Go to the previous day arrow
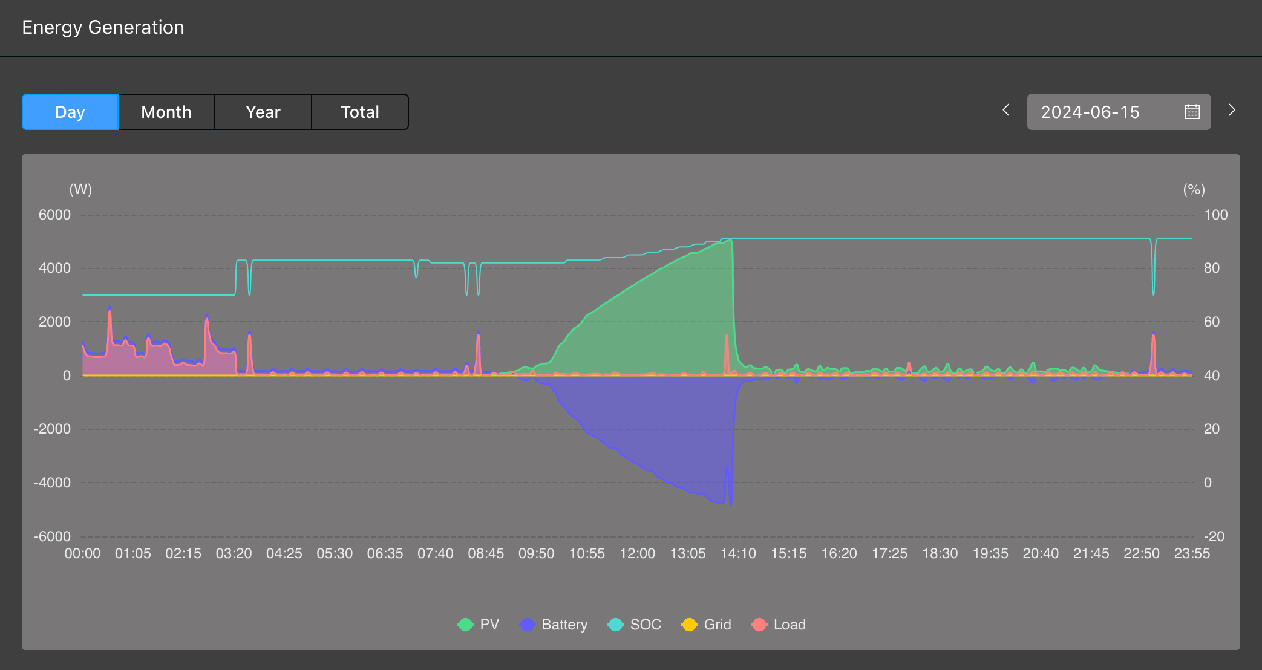Viewport: 1262px width, 670px height. 1006,110
